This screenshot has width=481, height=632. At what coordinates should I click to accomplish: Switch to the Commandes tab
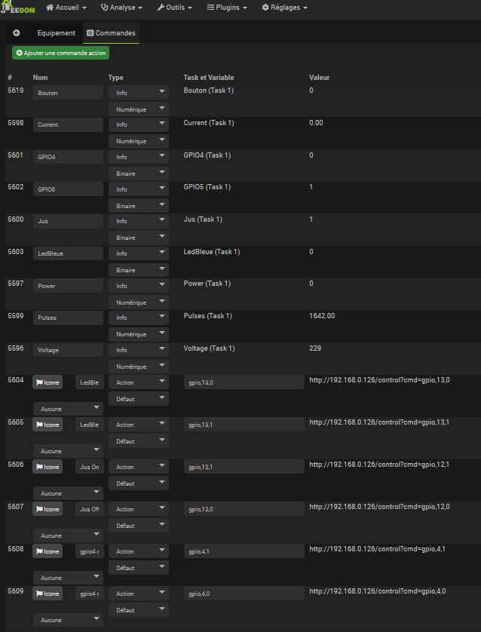point(110,33)
